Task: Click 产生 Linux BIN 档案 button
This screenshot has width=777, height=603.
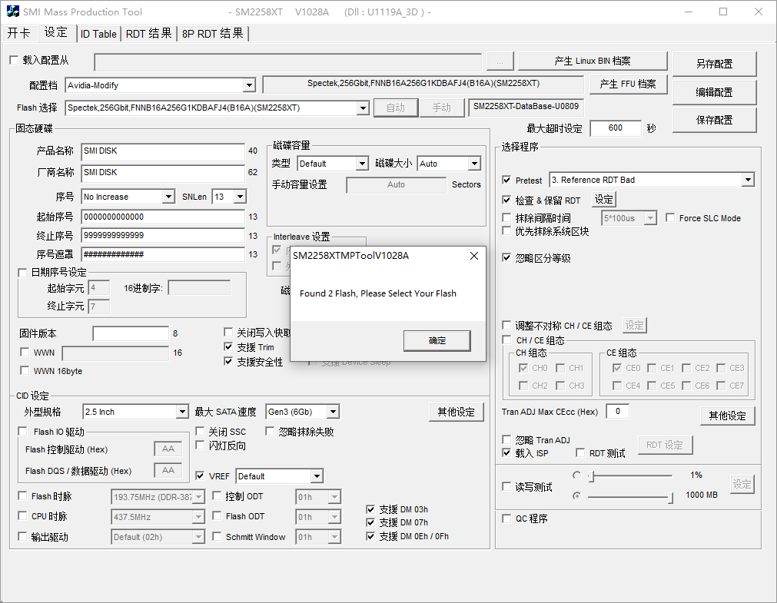Action: (592, 61)
